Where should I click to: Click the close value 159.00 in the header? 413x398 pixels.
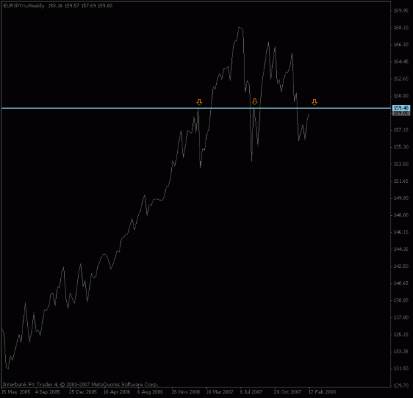(x=105, y=6)
